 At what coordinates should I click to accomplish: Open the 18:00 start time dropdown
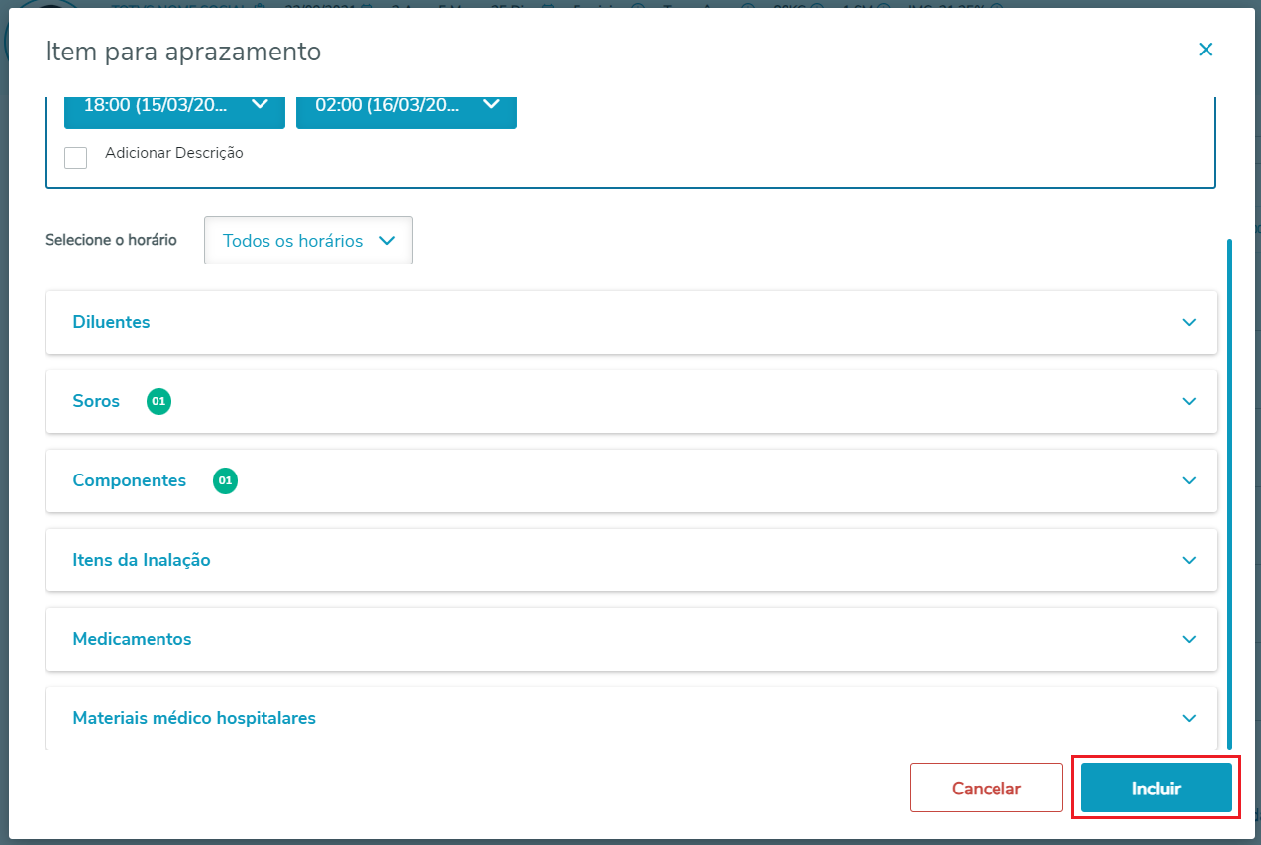click(x=174, y=105)
